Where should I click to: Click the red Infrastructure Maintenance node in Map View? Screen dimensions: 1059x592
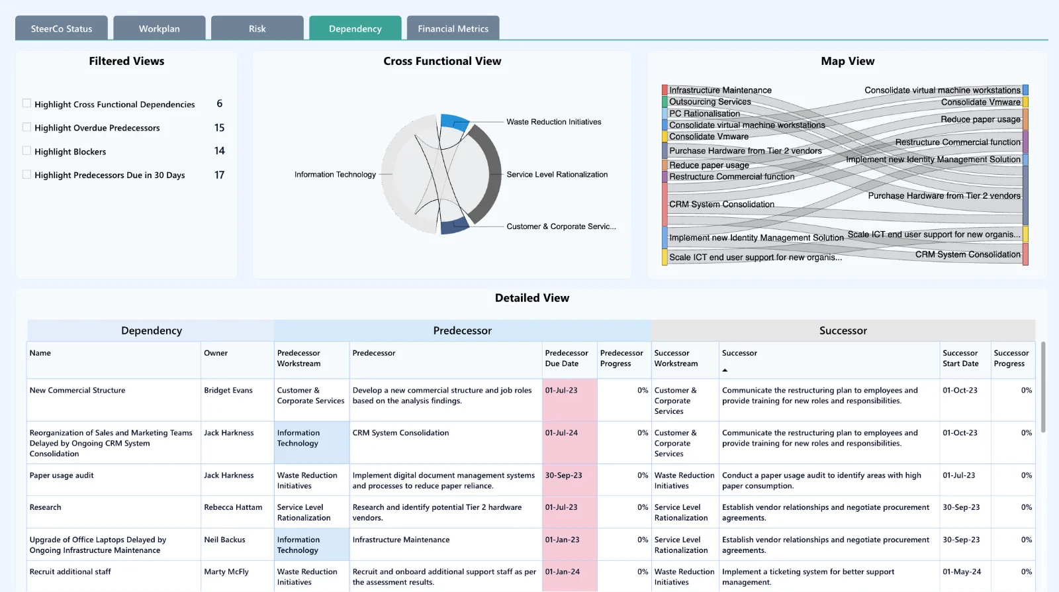point(665,90)
